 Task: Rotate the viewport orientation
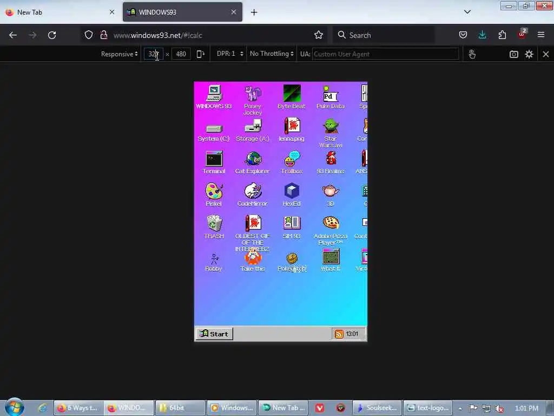(200, 54)
